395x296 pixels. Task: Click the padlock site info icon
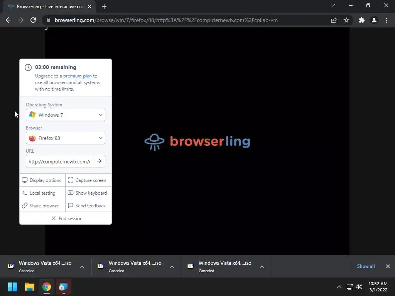click(49, 20)
